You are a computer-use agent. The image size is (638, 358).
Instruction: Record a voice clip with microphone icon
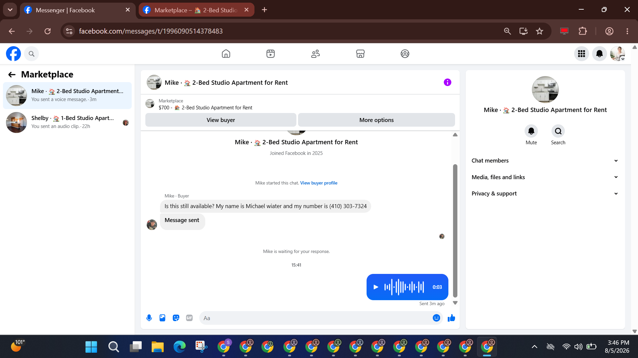[x=149, y=318]
